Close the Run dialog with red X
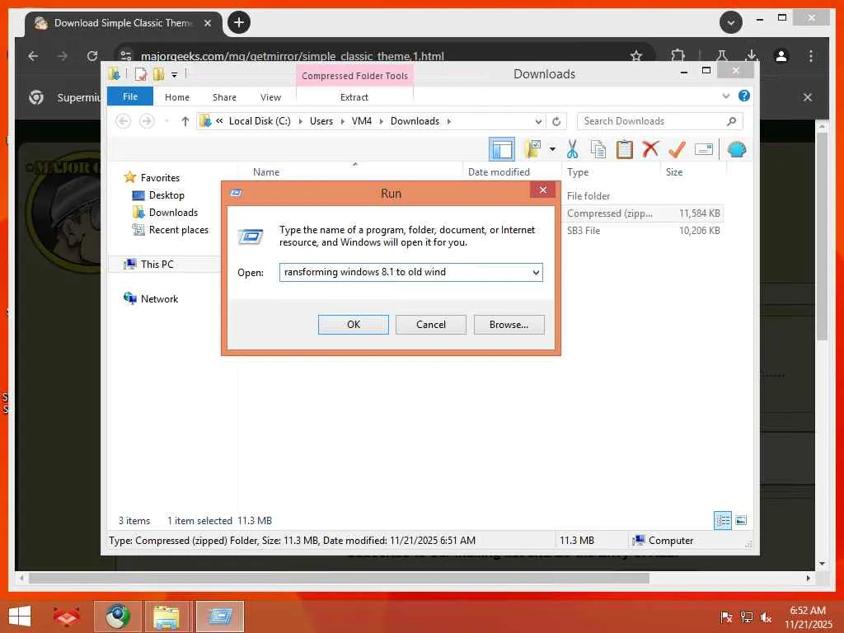 coord(542,190)
